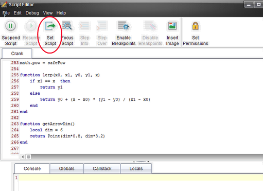Click the horizontal scrollbar left arrow
Image resolution: width=263 pixels, height=191 pixels.
[x=23, y=157]
